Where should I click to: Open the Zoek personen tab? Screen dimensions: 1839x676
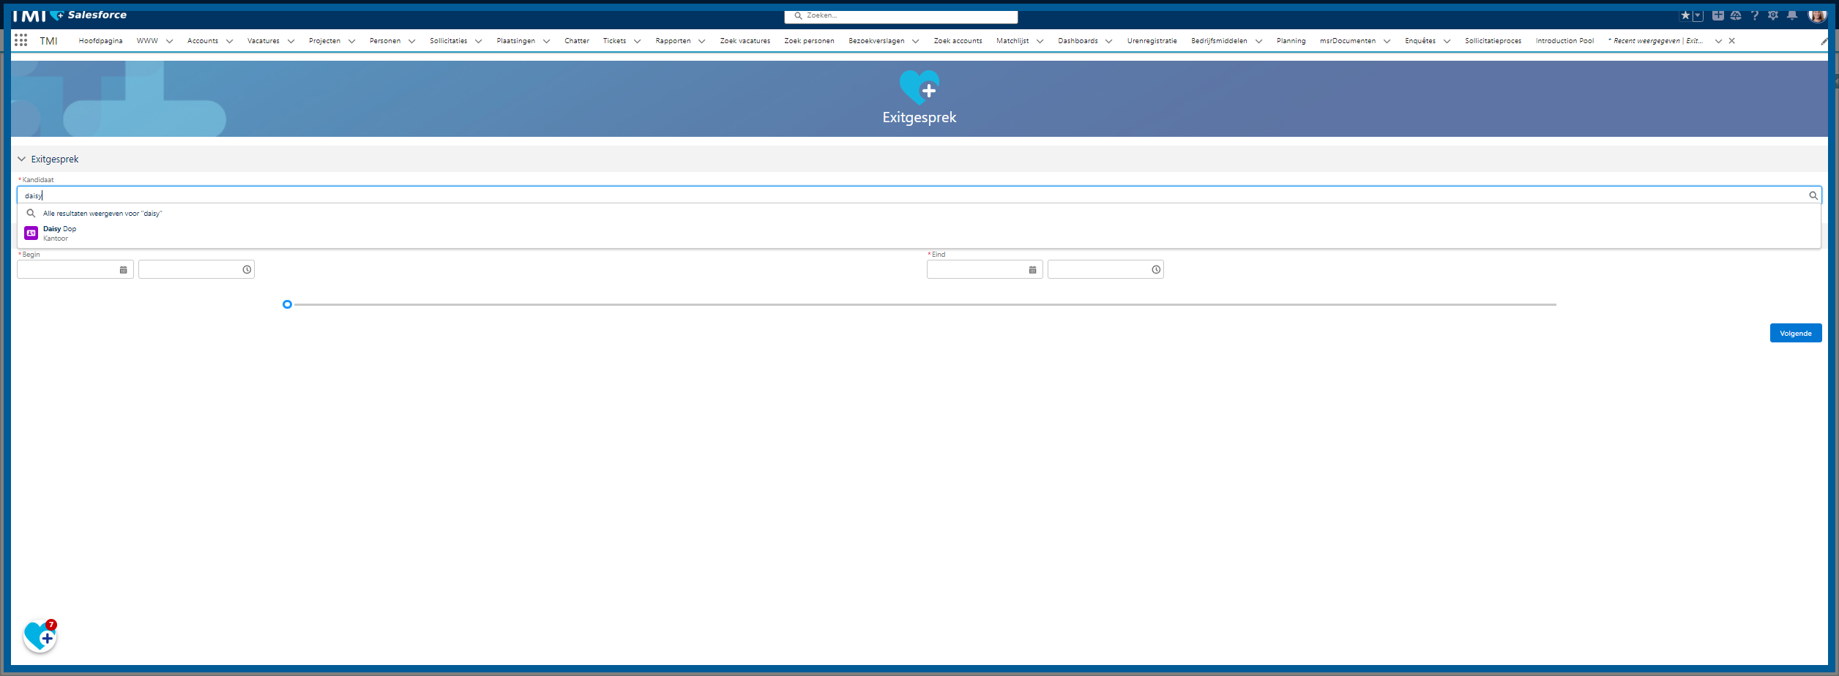(x=809, y=41)
